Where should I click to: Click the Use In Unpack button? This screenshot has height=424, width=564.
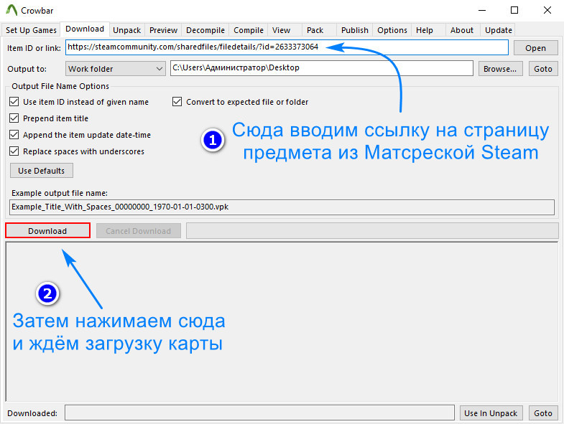[491, 413]
